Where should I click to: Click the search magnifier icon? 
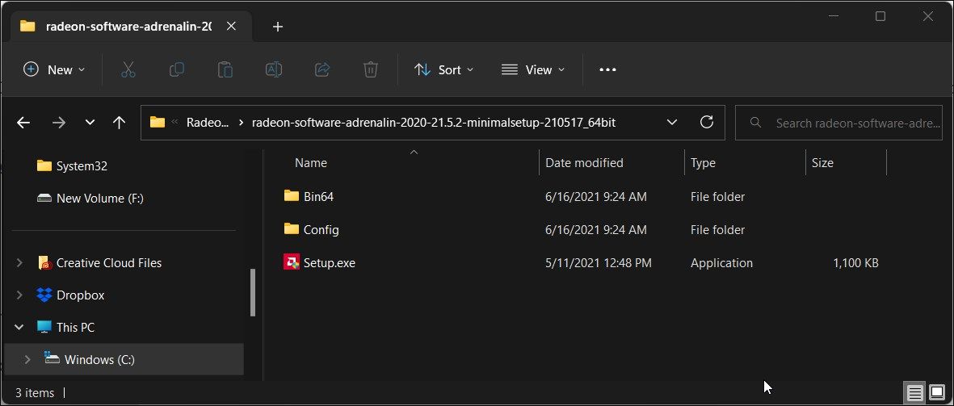pos(755,123)
